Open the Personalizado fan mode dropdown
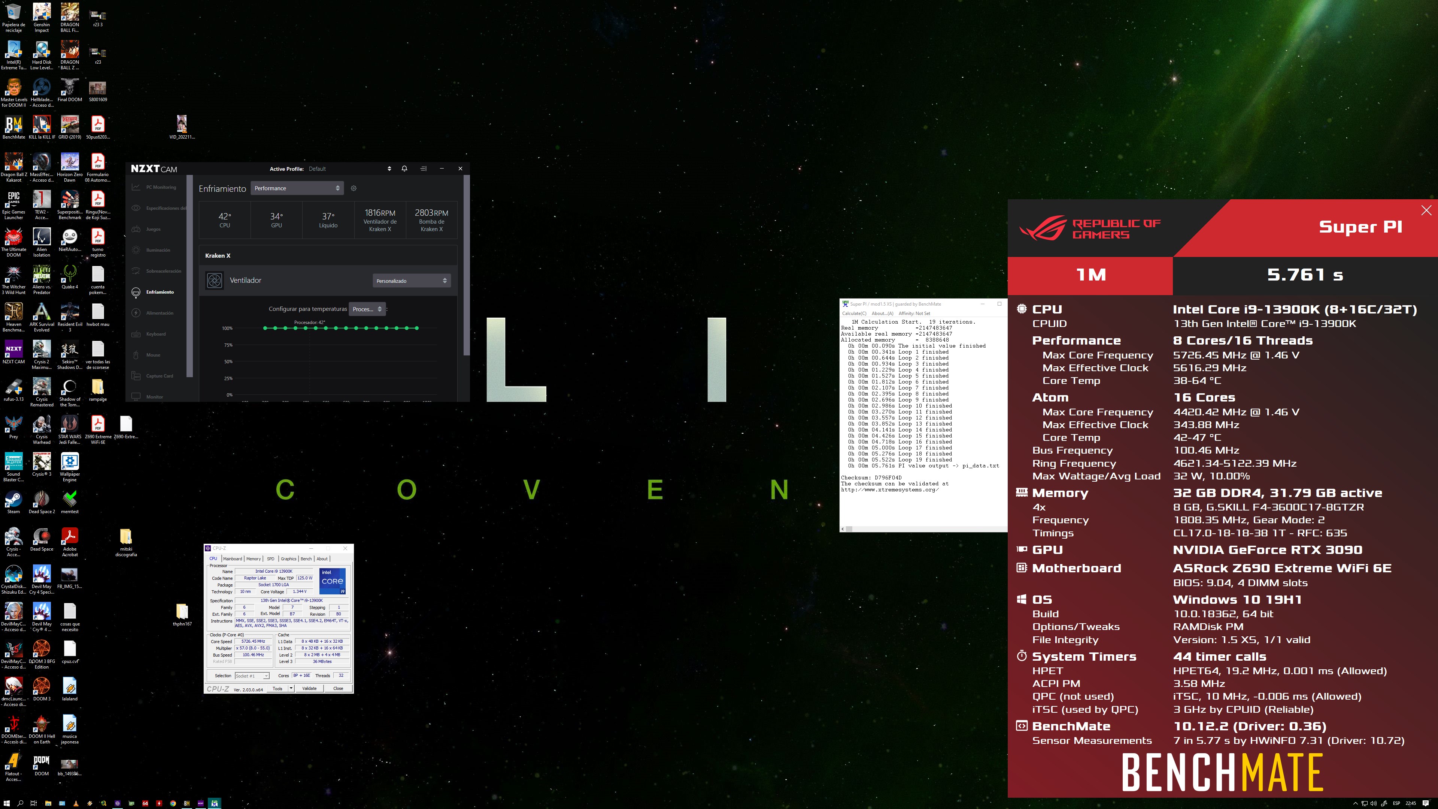 pos(412,281)
